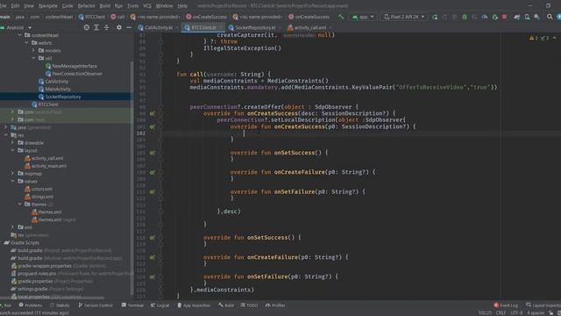The width and height of the screenshot is (561, 316).
Task: Open the app run configuration dropdown
Action: tap(363, 17)
